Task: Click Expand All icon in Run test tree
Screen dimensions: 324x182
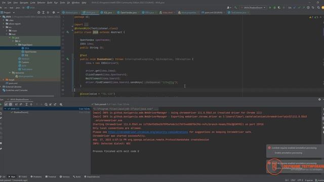Action: pos(26,105)
